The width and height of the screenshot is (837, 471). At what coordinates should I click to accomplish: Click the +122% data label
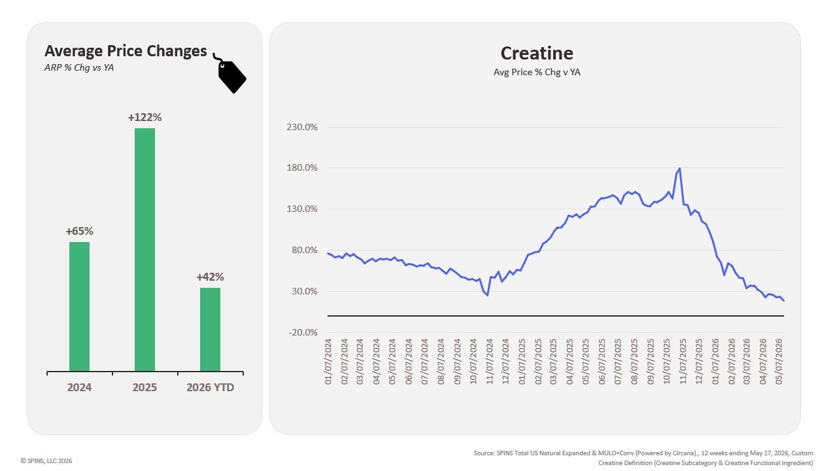pos(145,118)
